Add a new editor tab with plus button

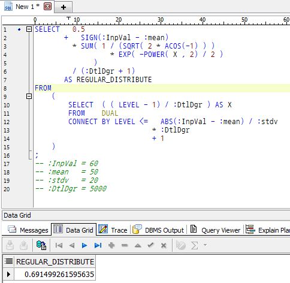click(64, 7)
